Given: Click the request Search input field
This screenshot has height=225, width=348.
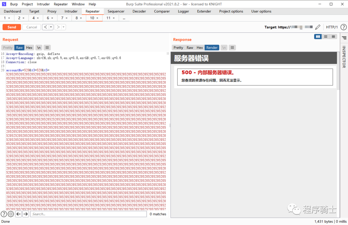Looking at the screenshot, I should click(88, 214).
